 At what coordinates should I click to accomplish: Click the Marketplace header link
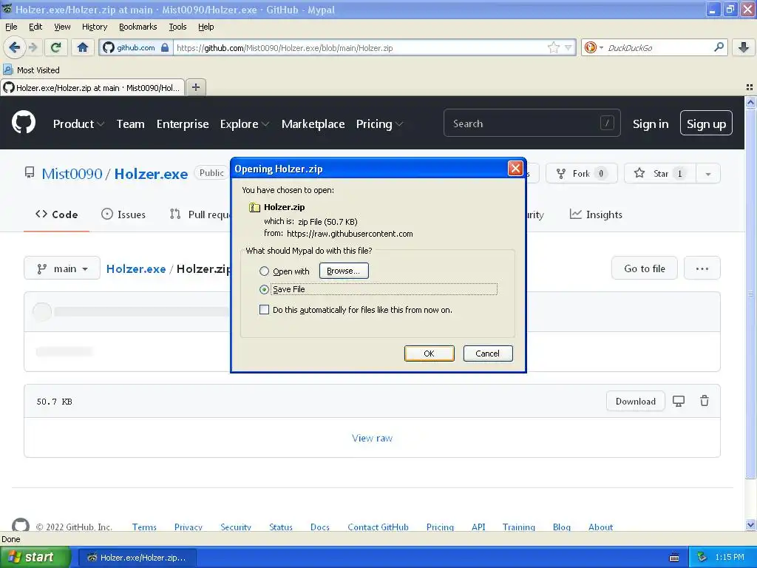313,124
